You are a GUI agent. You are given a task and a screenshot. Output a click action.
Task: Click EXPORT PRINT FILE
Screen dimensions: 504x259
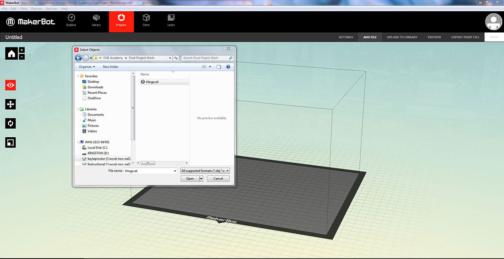(465, 37)
